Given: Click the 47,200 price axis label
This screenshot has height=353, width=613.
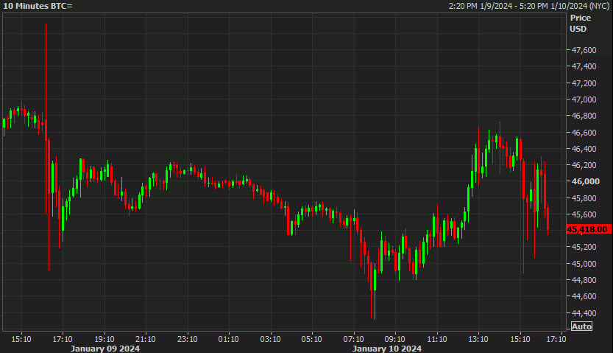Looking at the screenshot, I should [584, 83].
